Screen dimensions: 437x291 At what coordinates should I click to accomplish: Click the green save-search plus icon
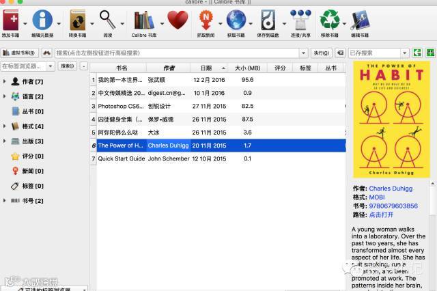point(430,53)
